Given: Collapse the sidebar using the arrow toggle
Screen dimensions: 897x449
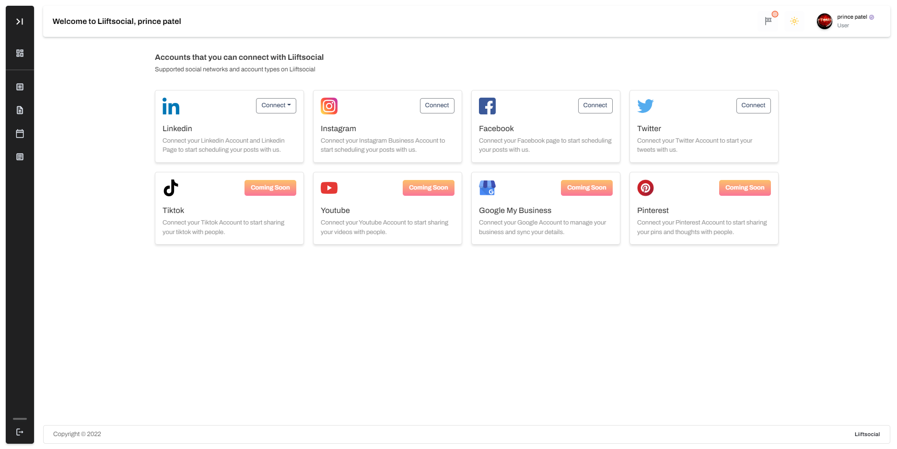Looking at the screenshot, I should point(20,21).
